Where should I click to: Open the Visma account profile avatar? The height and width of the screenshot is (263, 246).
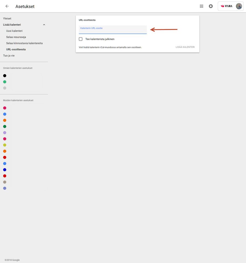pyautogui.click(x=239, y=6)
